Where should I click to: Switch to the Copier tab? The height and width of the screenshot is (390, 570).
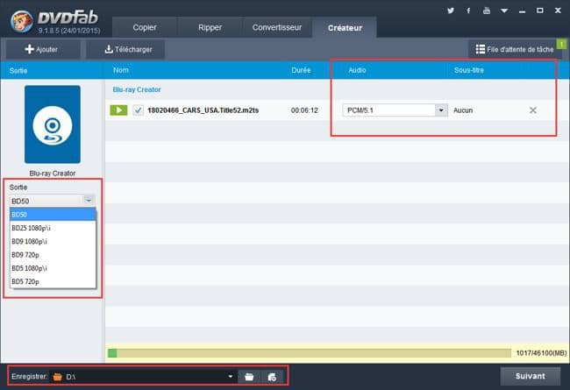pos(145,28)
